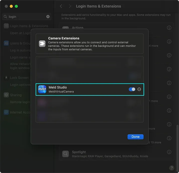The width and height of the screenshot is (179, 173).
Task: Click the search field containing login
Action: pos(27,17)
